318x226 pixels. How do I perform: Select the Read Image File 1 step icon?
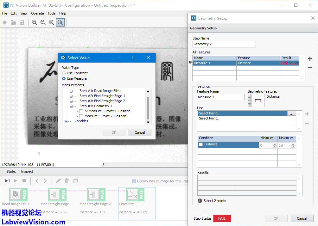[x=18, y=194]
